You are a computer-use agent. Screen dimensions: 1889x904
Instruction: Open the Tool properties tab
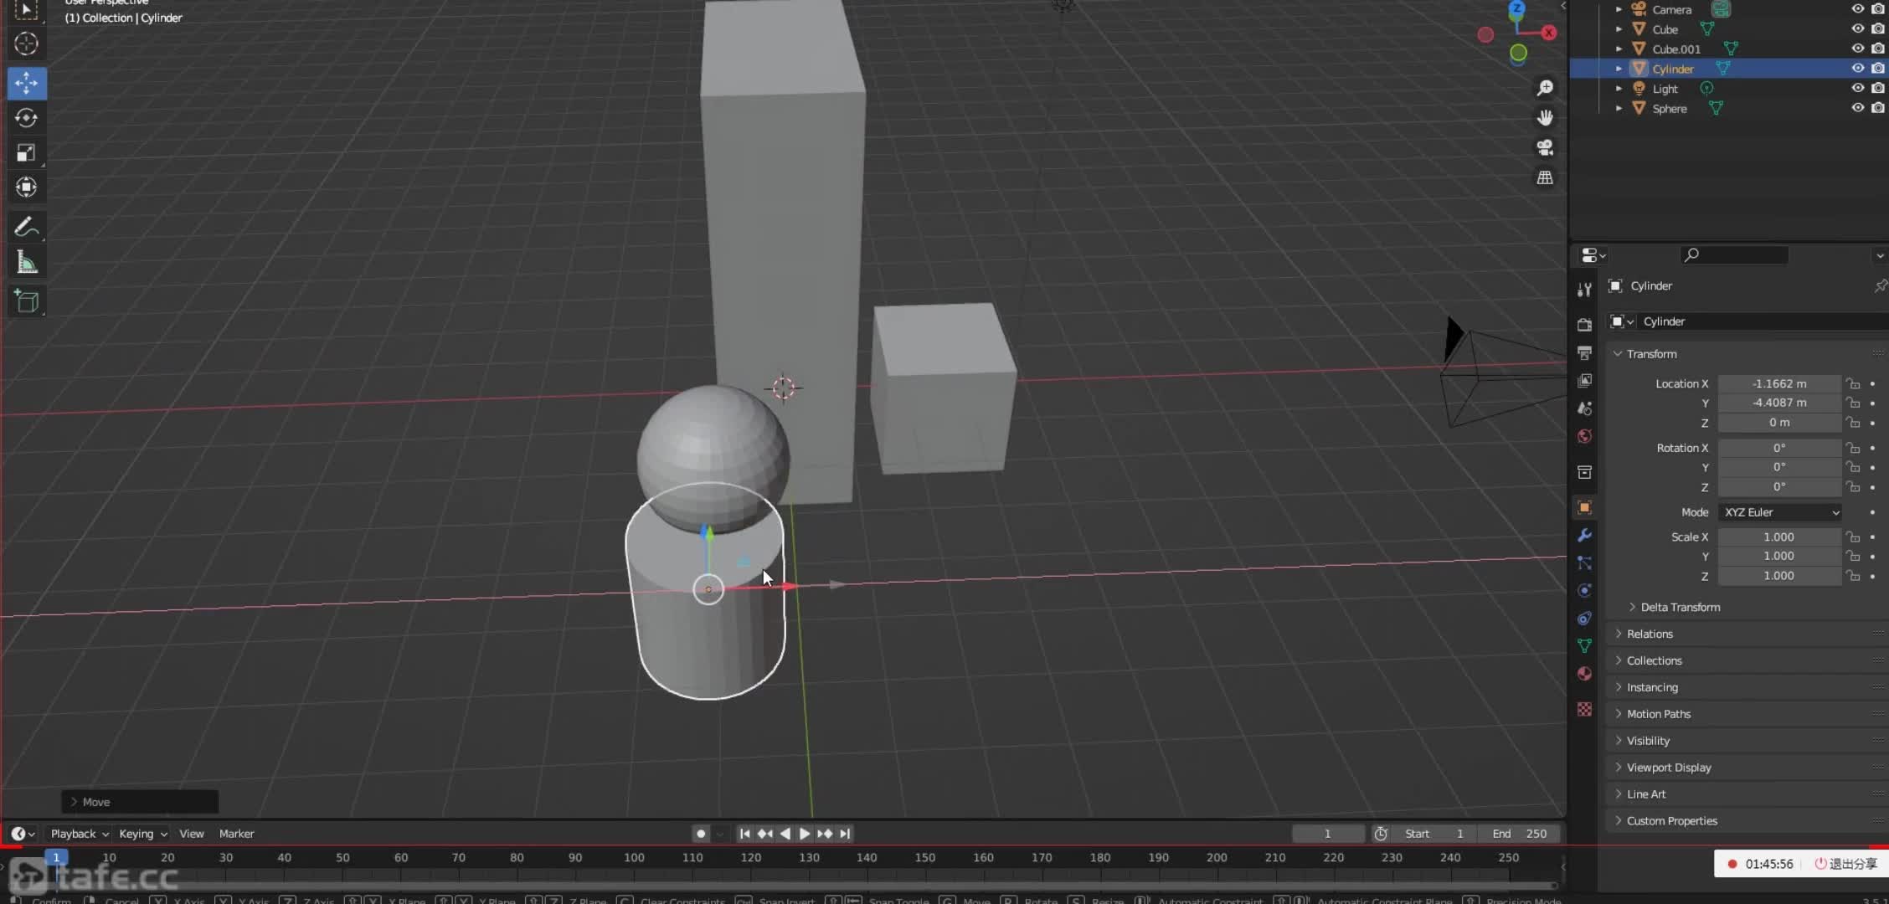1584,290
